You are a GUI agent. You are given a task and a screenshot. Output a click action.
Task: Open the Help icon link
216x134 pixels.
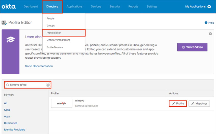pyautogui.click(x=206, y=23)
